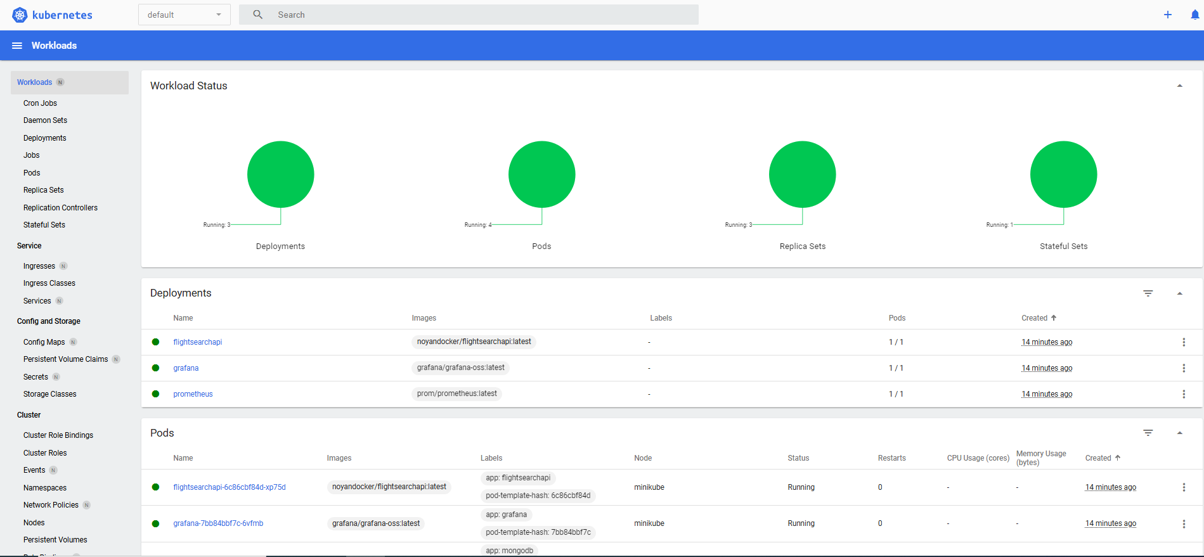Collapse the Pods card
The height and width of the screenshot is (557, 1204).
[1180, 433]
